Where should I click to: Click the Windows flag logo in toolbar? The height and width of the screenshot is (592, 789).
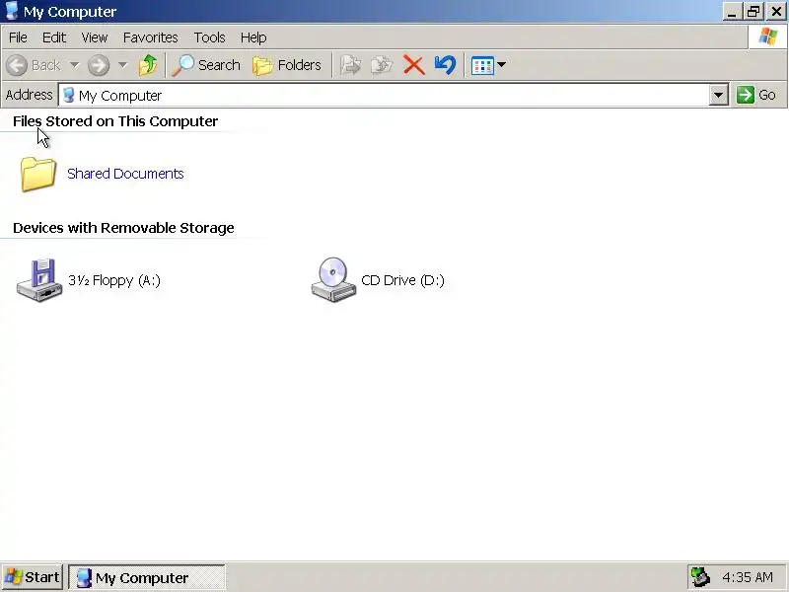point(768,37)
